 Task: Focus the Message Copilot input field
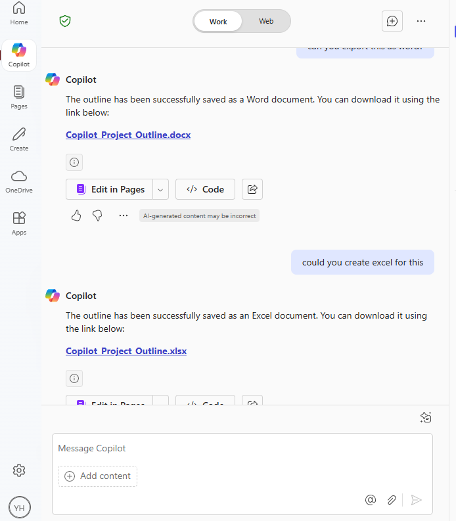[x=242, y=448]
